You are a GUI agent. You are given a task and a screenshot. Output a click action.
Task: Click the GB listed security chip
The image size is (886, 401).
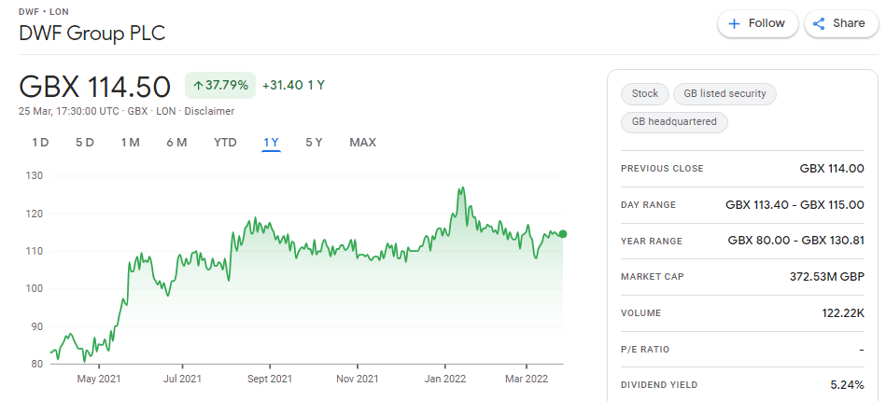tap(724, 94)
